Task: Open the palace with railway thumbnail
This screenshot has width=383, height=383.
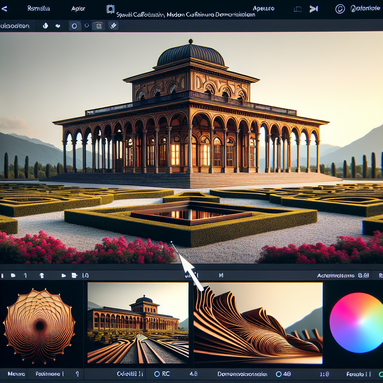Action: pyautogui.click(x=138, y=323)
